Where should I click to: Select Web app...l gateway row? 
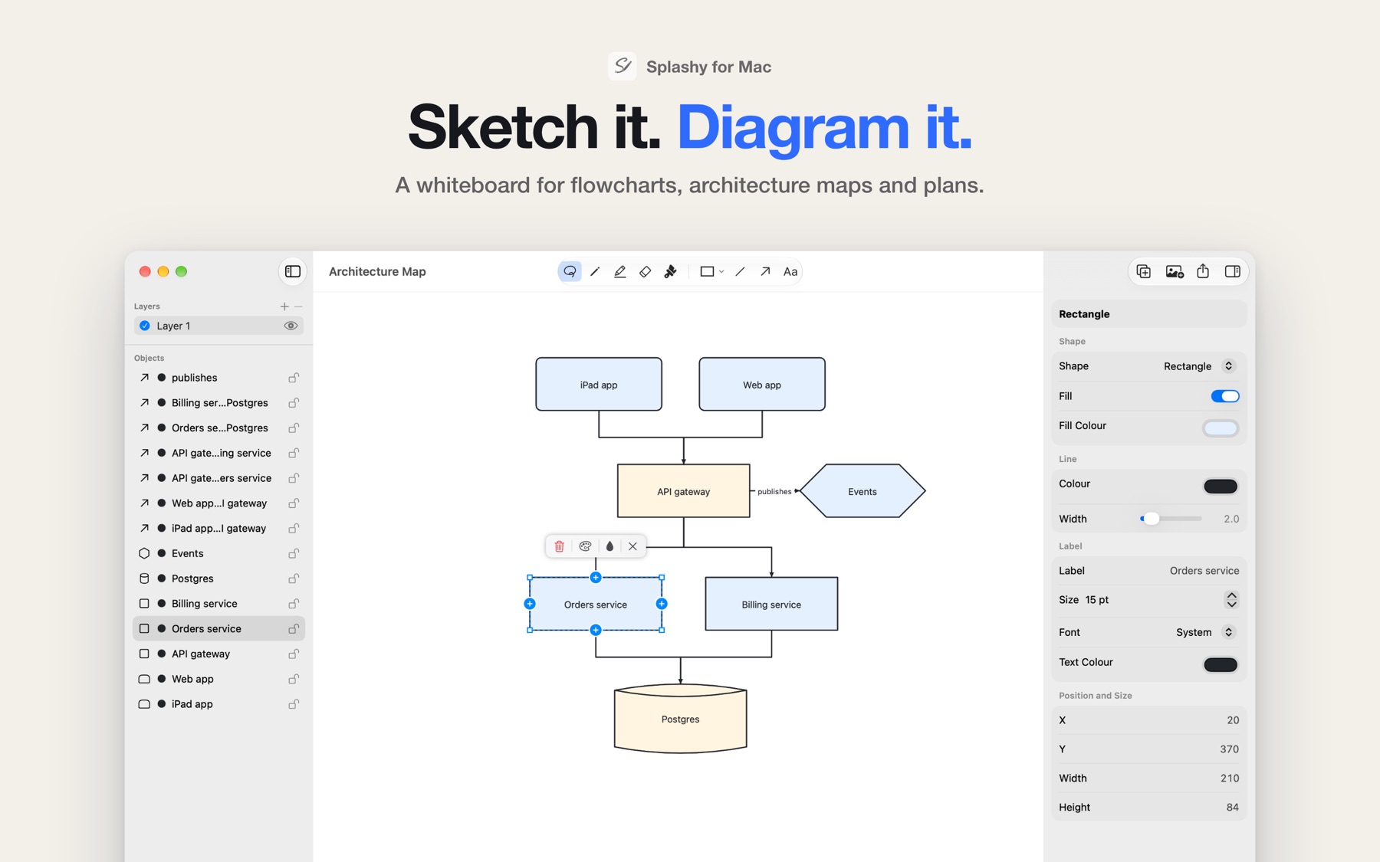(x=219, y=503)
